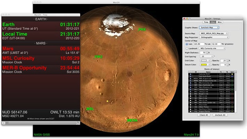Click the Points of Interest list scrollbar
247x139 pixels.
(x=236, y=82)
